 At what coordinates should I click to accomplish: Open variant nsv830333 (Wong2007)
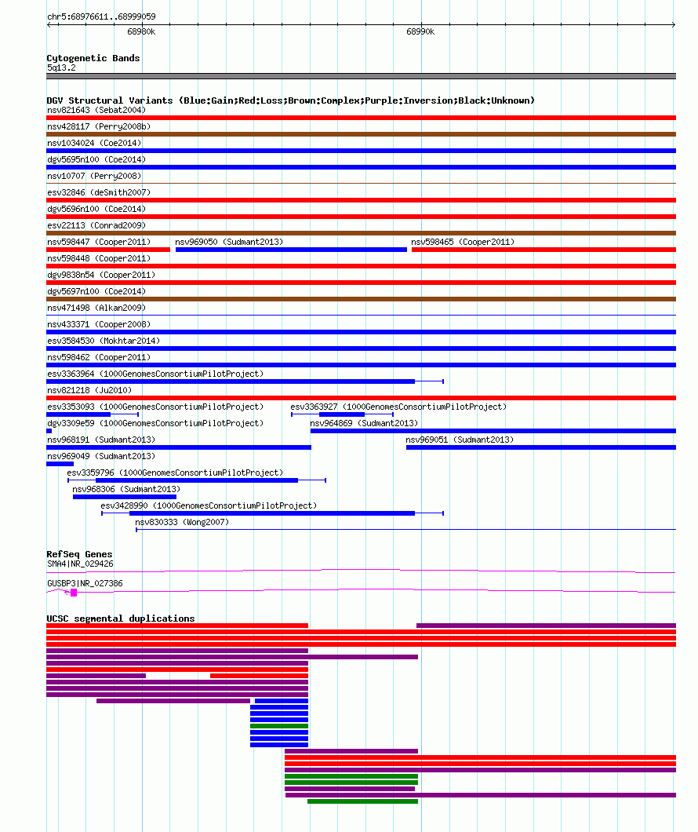click(x=182, y=522)
